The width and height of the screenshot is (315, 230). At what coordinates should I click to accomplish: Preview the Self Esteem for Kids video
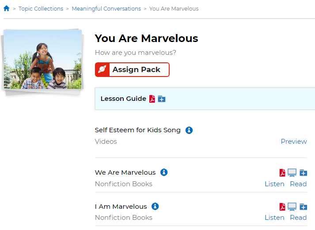[x=294, y=142]
